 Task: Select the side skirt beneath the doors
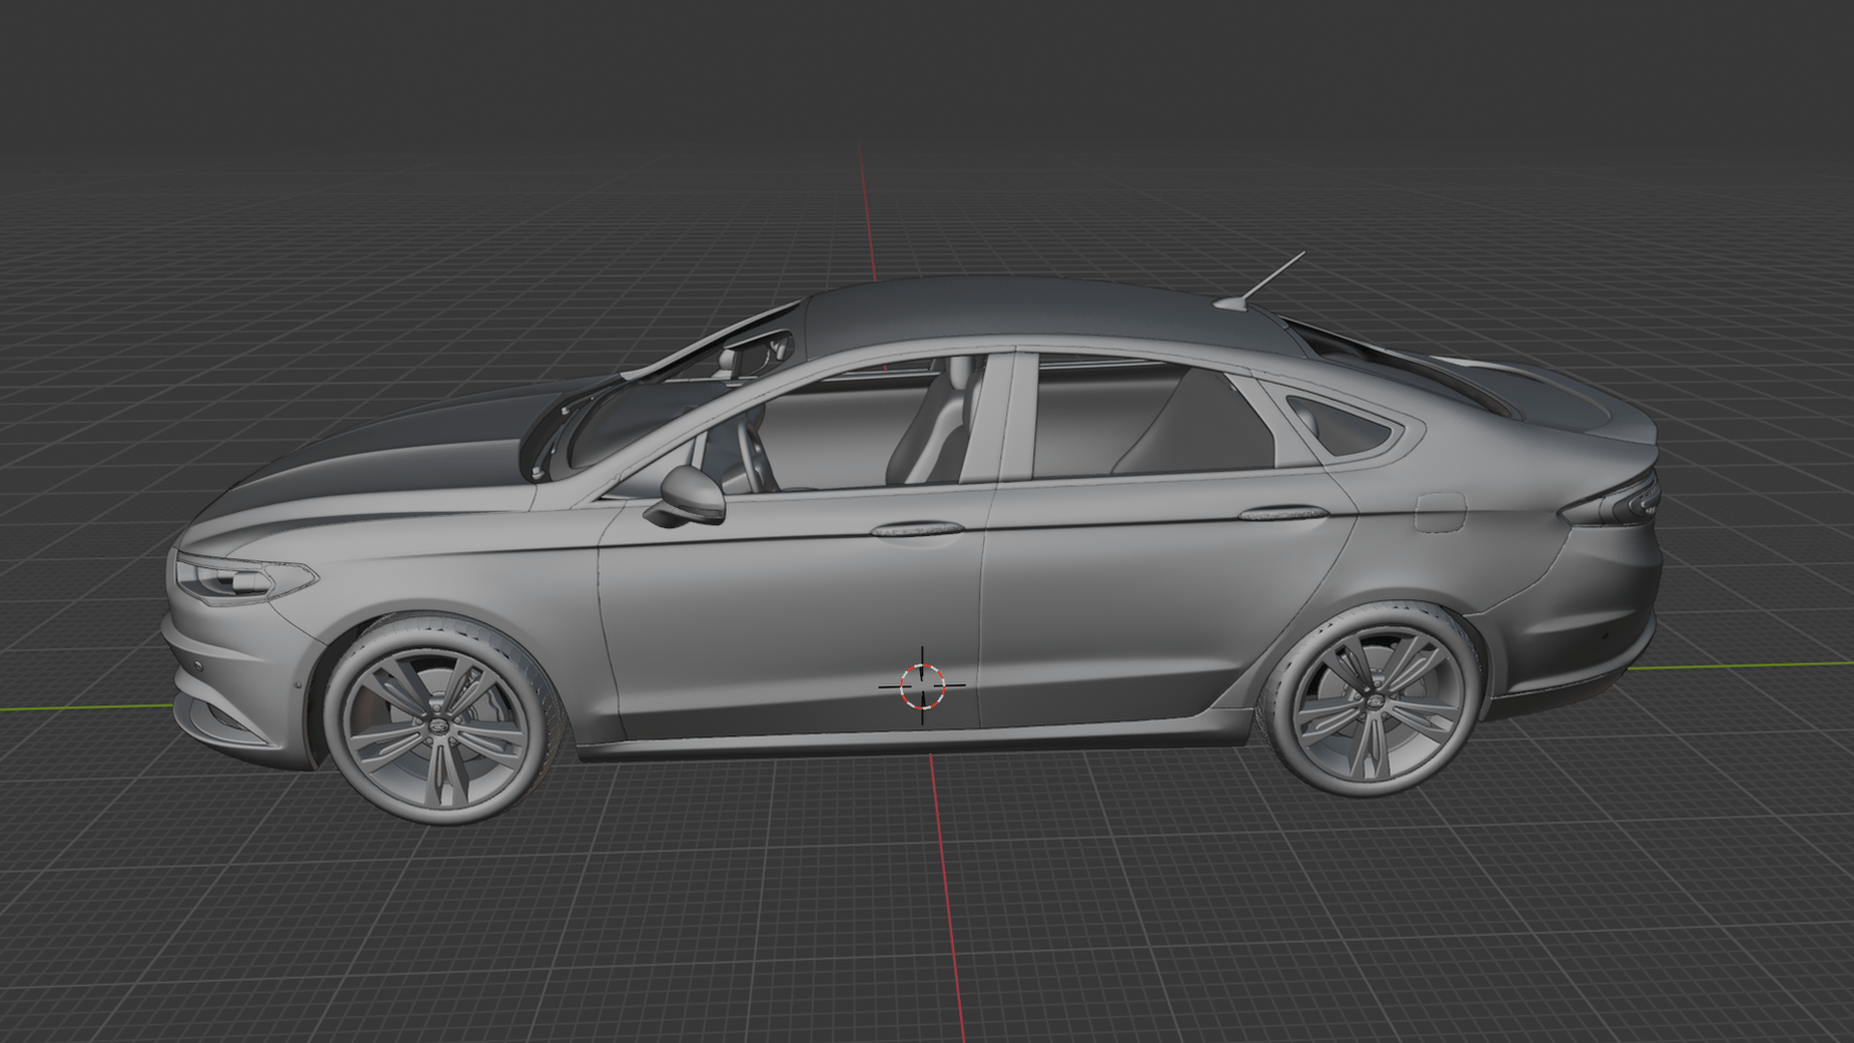917,739
